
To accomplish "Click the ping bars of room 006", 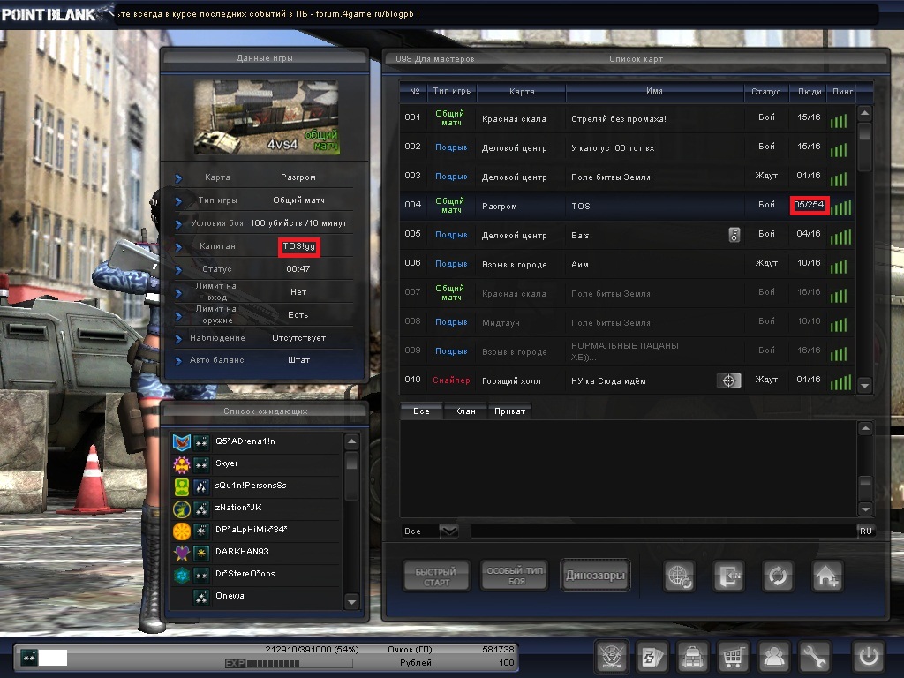I will pyautogui.click(x=839, y=265).
